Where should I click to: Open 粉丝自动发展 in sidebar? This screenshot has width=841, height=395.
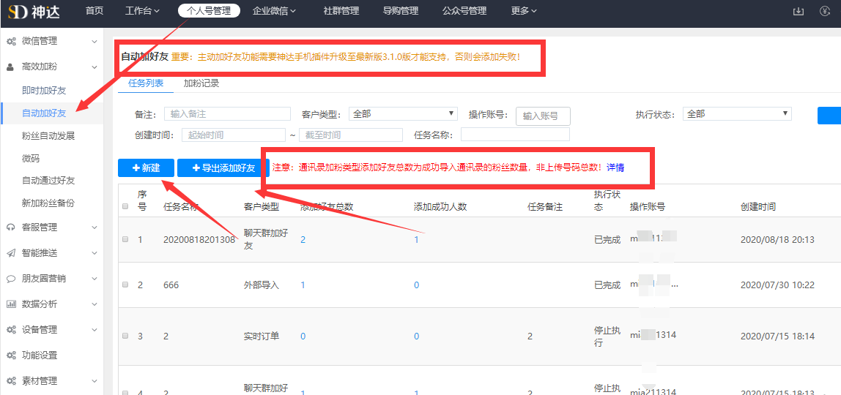pos(48,136)
